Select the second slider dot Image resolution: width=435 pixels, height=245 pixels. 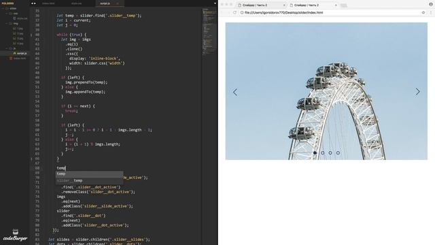pyautogui.click(x=323, y=152)
